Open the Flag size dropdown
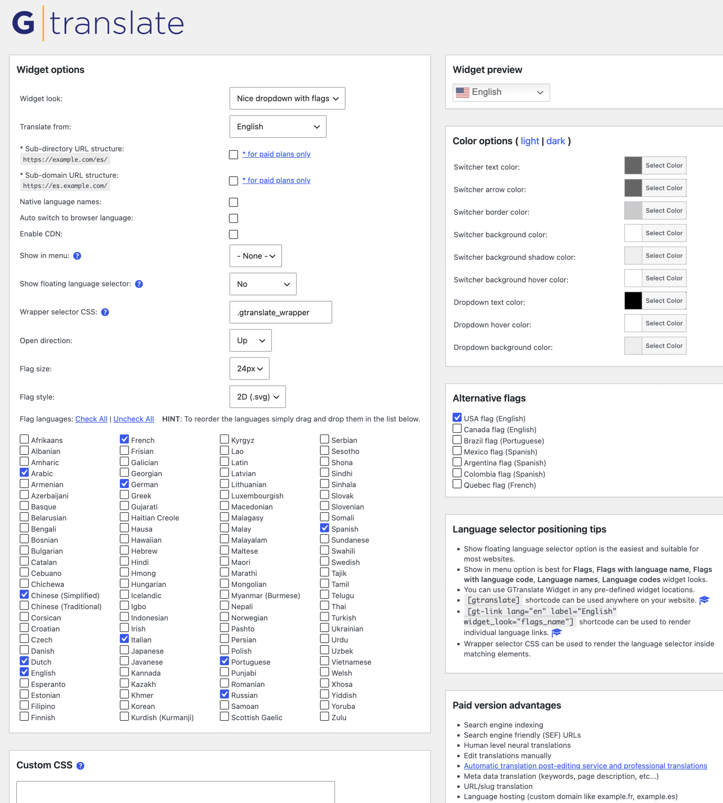This screenshot has height=803, width=723. point(249,369)
